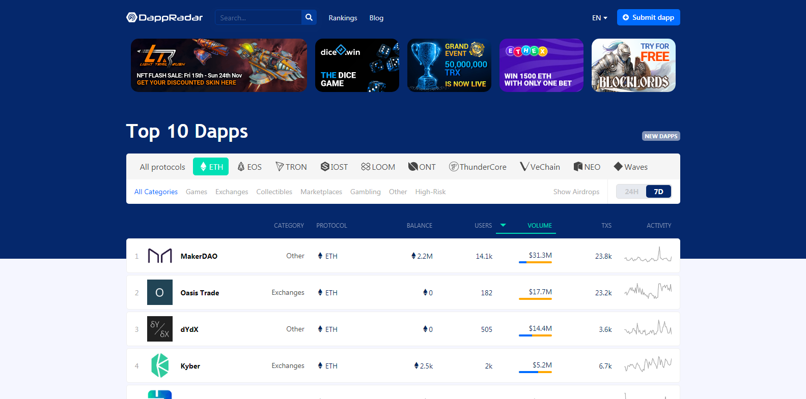The height and width of the screenshot is (399, 806).
Task: Select ThunderCore protocol tab
Action: coord(478,167)
